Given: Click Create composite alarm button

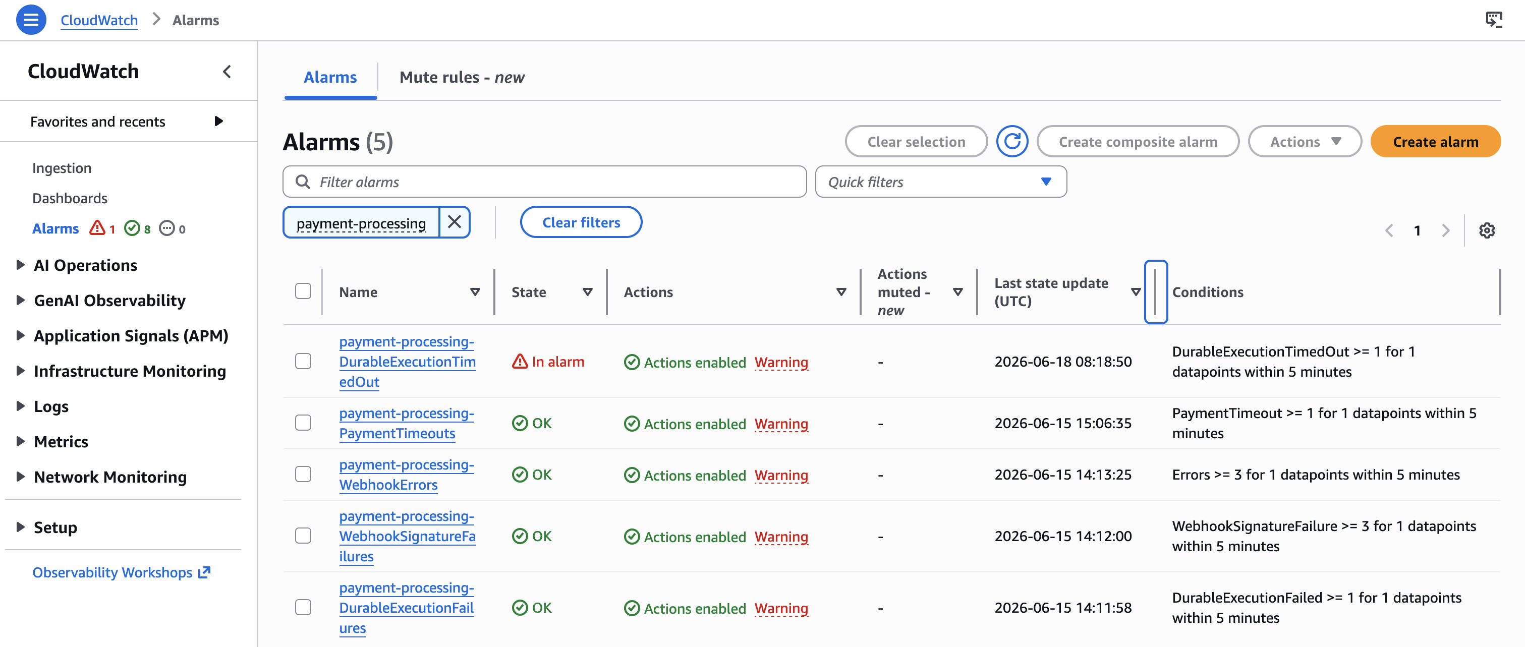Looking at the screenshot, I should click(x=1137, y=142).
